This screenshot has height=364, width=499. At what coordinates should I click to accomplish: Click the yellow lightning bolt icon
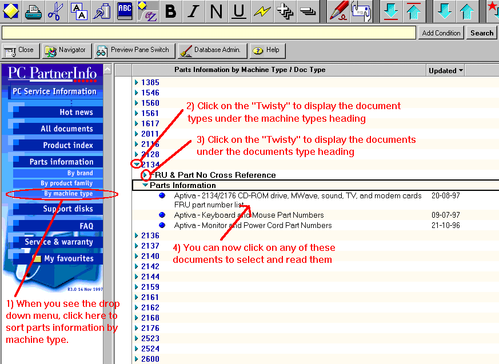pos(262,11)
